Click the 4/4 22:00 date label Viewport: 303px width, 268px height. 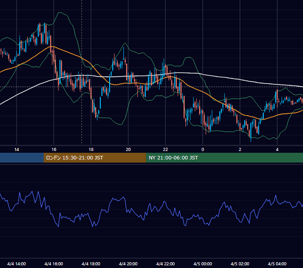pyautogui.click(x=165, y=264)
